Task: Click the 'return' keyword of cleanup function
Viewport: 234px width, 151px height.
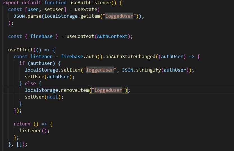Action: click(22, 124)
